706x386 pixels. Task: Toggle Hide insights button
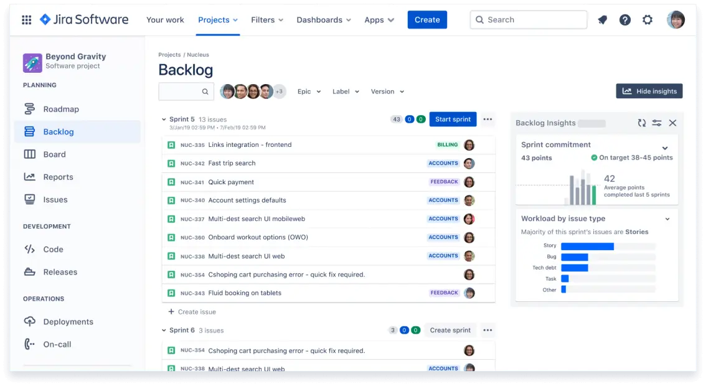tap(649, 91)
